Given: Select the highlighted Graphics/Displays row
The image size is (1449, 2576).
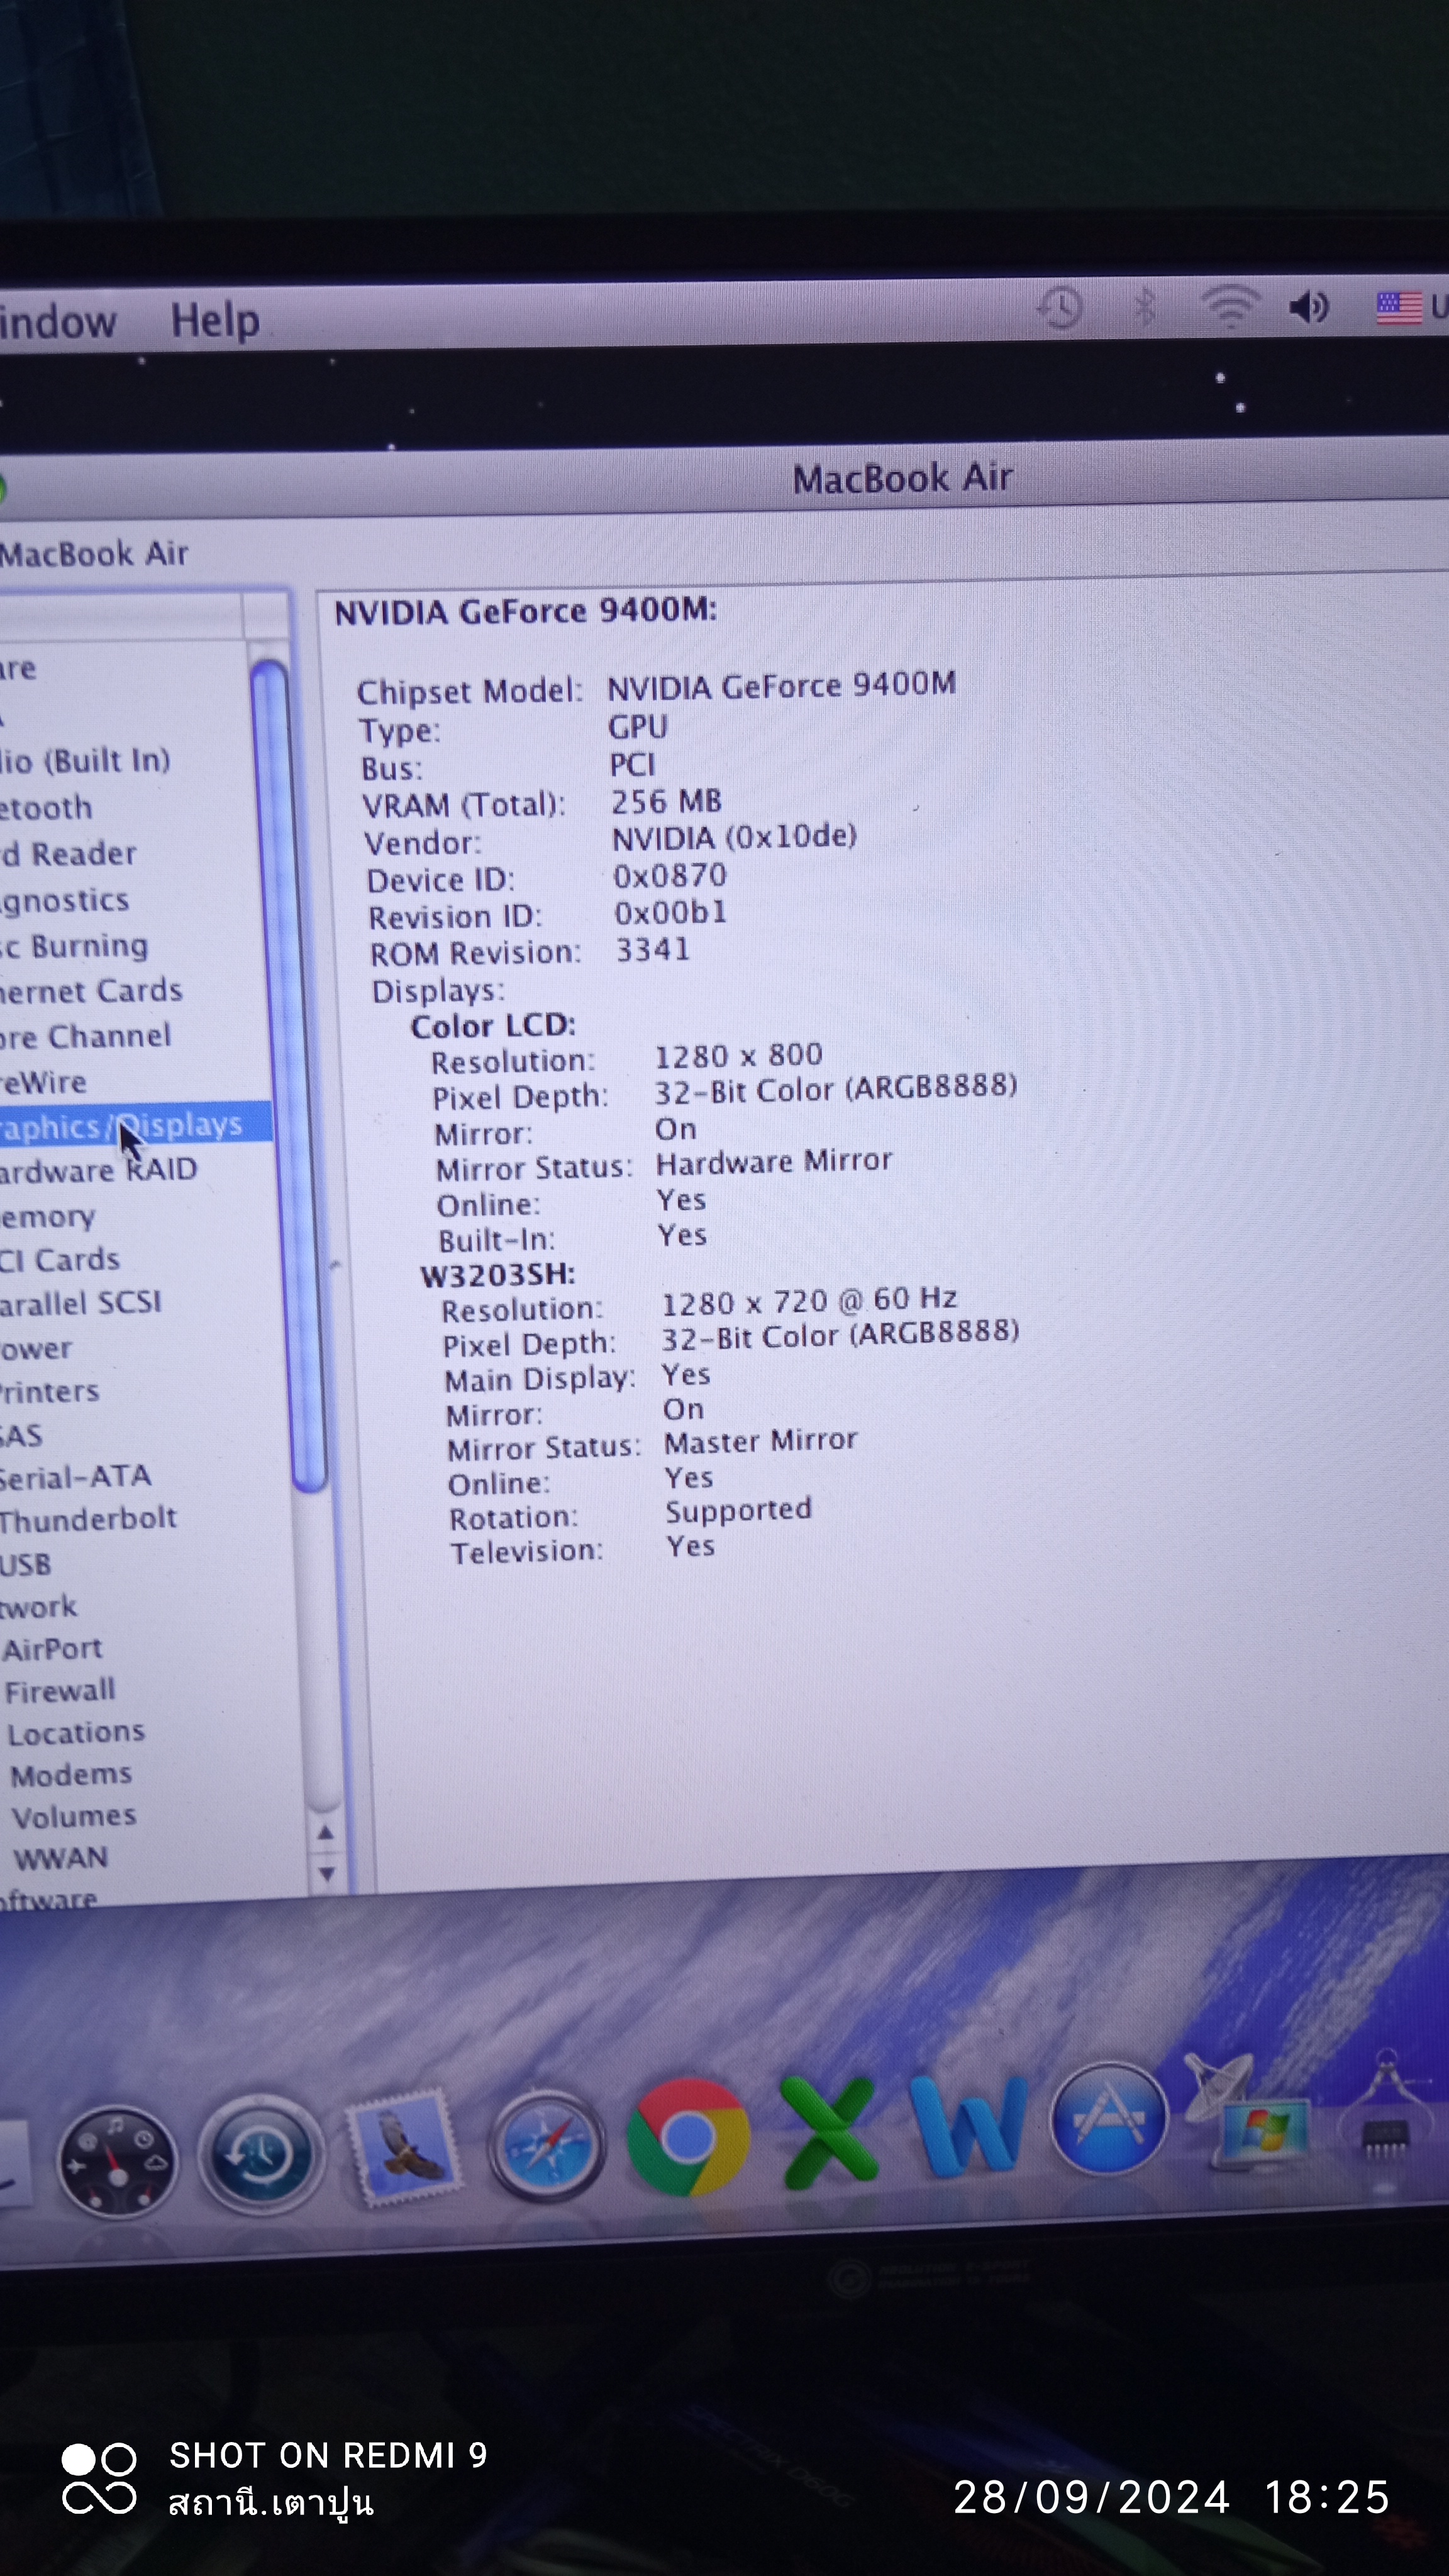Looking at the screenshot, I should pos(135,1126).
